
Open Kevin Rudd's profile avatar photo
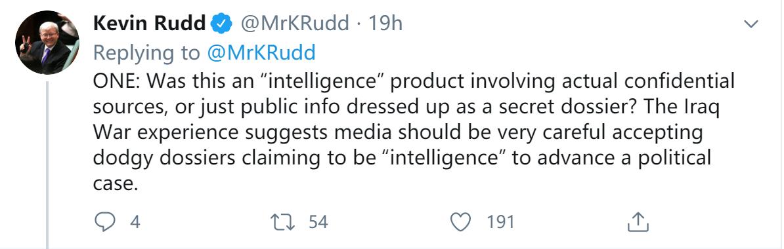[47, 43]
